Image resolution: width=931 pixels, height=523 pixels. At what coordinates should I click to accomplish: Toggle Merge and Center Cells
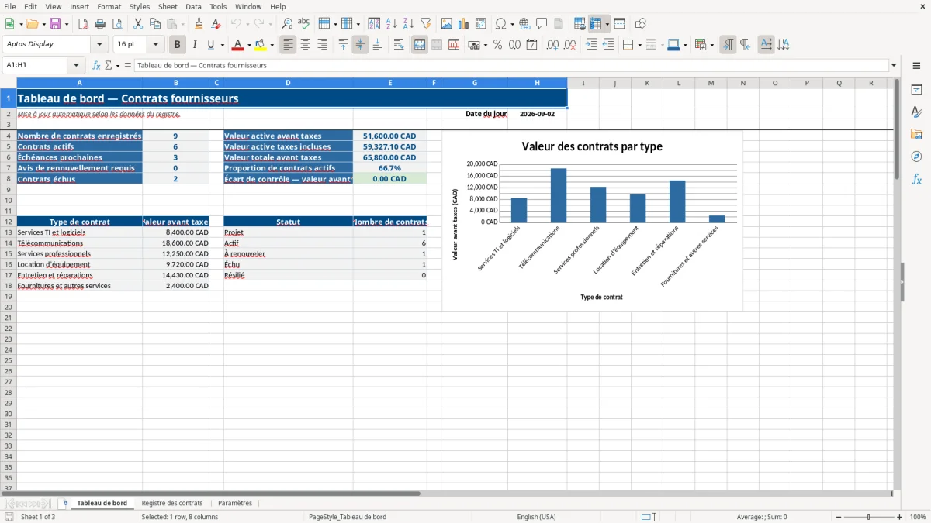click(420, 45)
